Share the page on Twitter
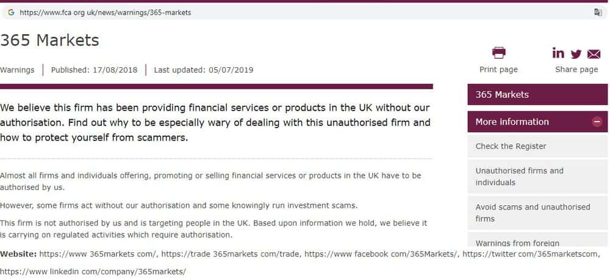 click(576, 54)
